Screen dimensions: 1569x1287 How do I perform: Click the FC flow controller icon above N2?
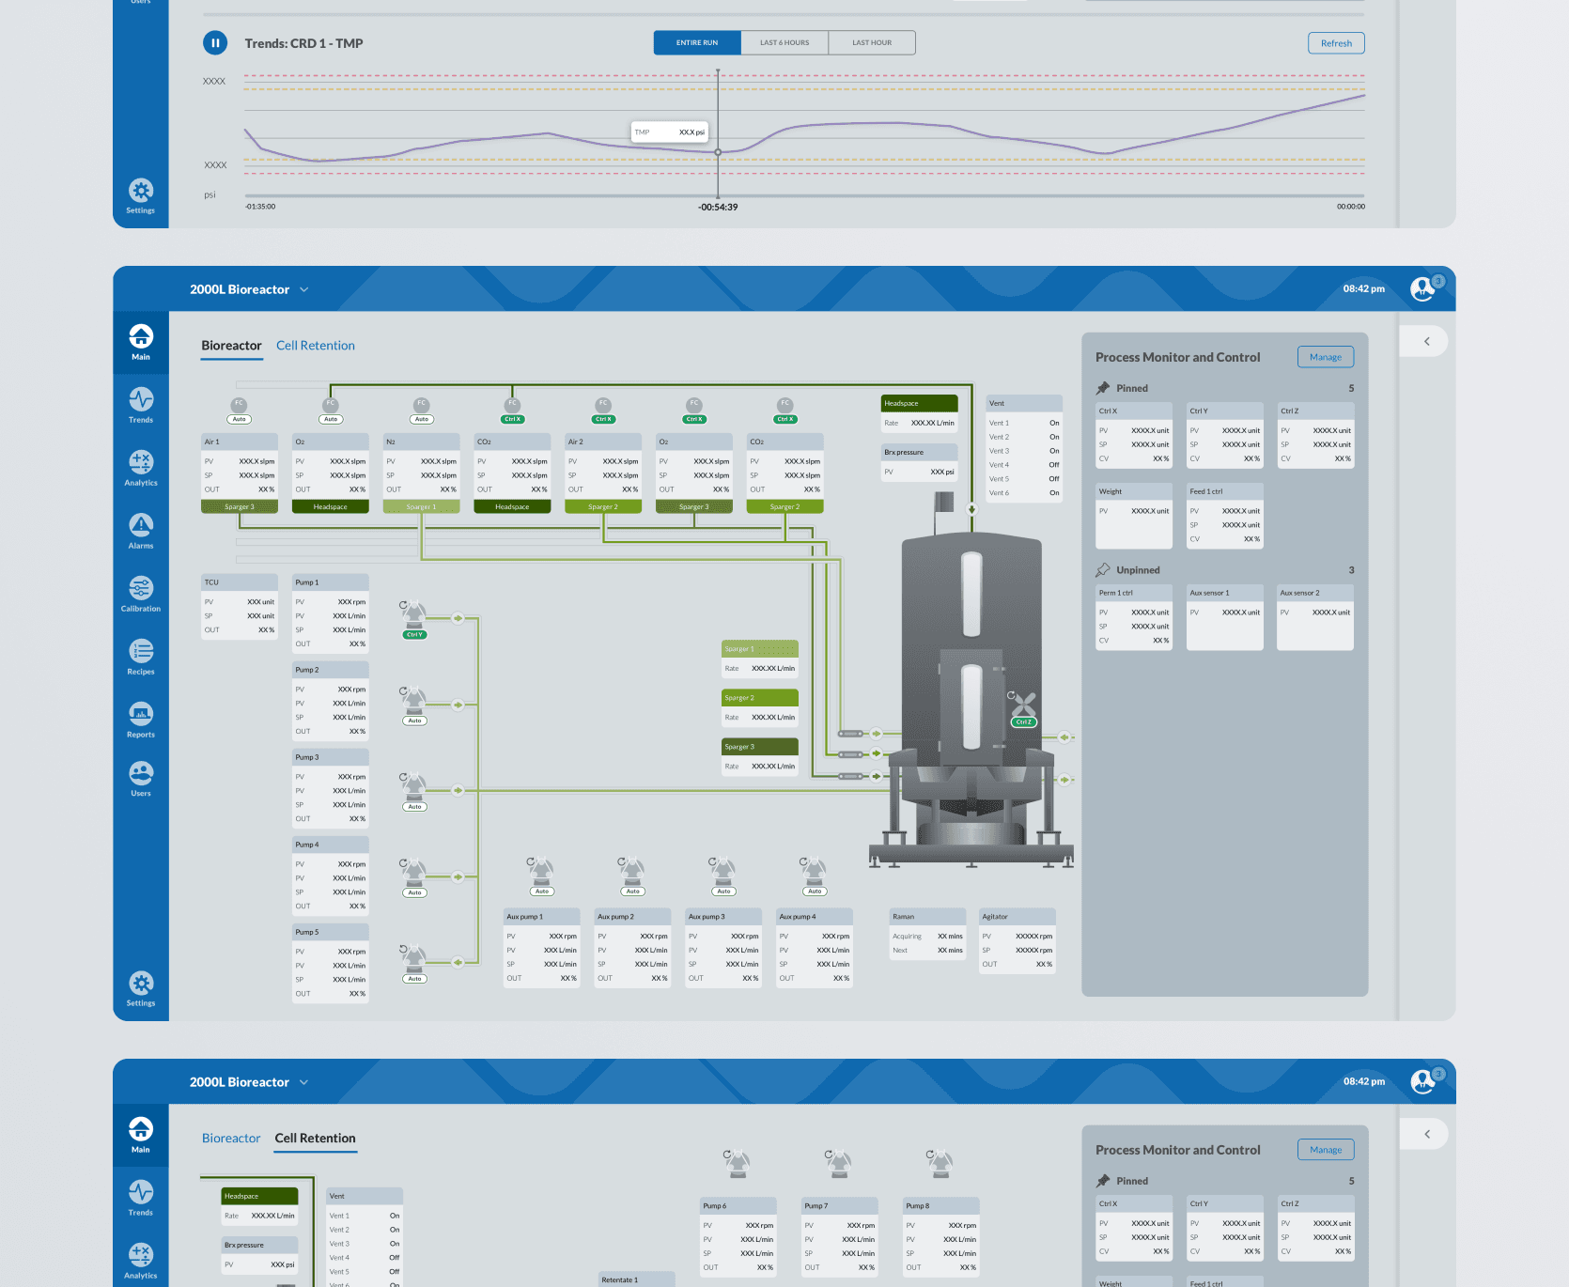[x=421, y=404]
